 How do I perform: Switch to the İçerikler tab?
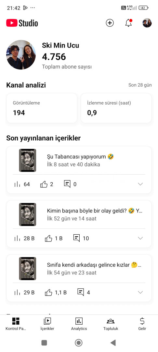click(47, 324)
